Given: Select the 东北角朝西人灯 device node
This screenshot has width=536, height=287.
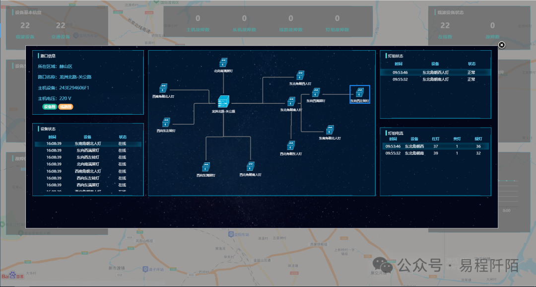Looking at the screenshot, I should click(300, 75).
